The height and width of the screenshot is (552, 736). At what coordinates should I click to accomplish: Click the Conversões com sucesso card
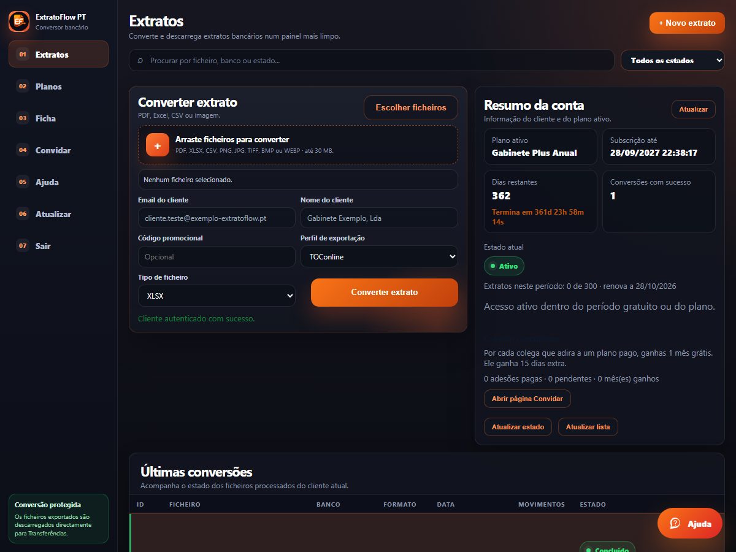coord(659,201)
